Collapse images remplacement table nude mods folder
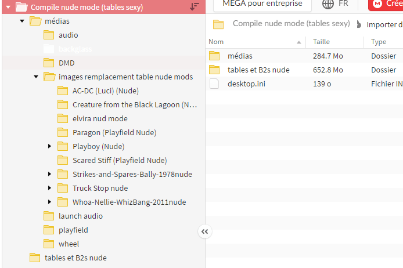The image size is (403, 268). (36, 77)
